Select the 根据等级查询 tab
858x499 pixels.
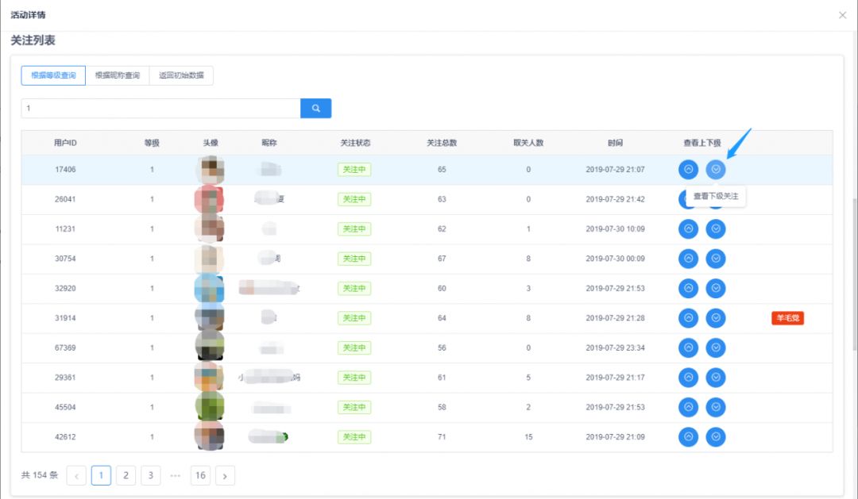pos(53,75)
